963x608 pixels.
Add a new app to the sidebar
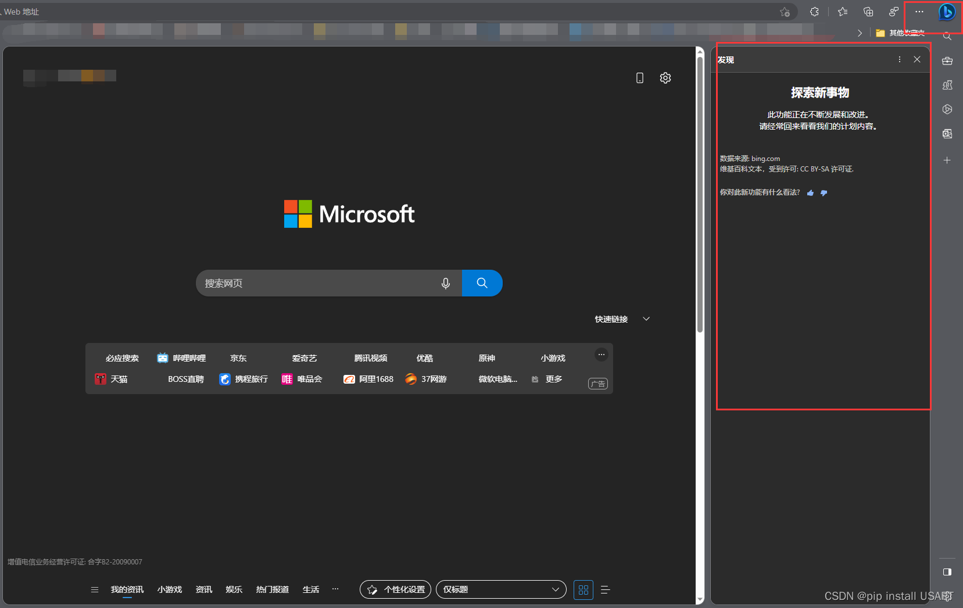coord(947,160)
